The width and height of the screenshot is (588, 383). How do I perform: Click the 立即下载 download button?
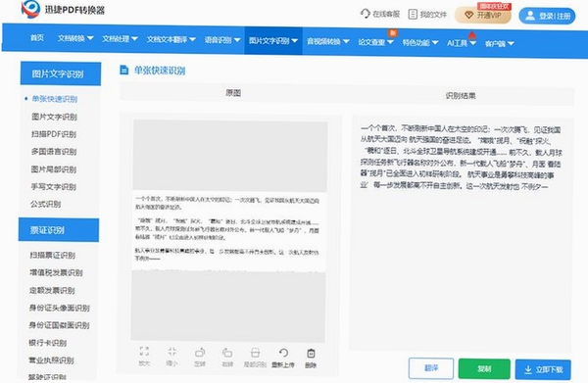click(543, 370)
